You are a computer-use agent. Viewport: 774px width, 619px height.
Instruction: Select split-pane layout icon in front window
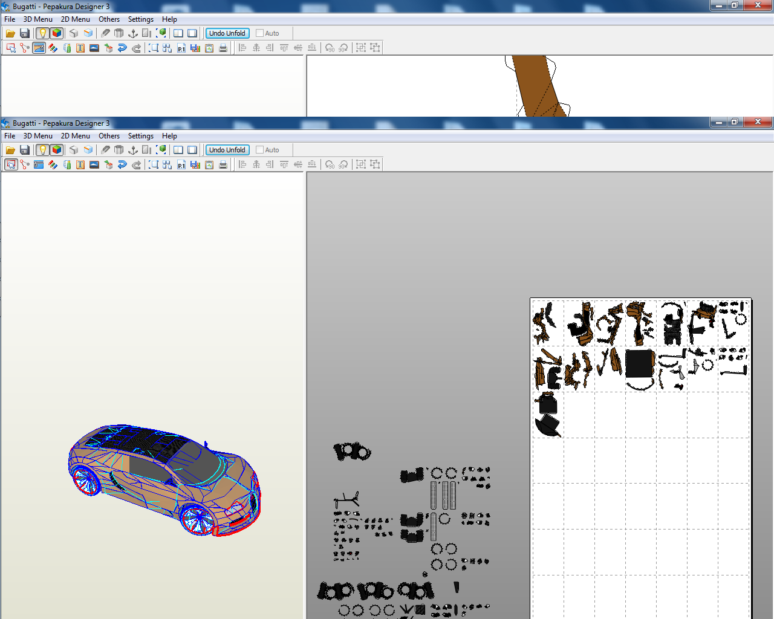tap(178, 150)
